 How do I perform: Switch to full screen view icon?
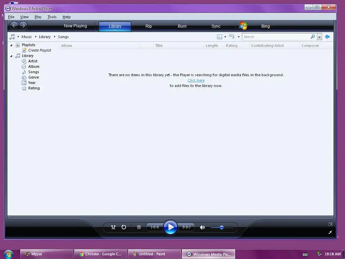click(x=330, y=224)
